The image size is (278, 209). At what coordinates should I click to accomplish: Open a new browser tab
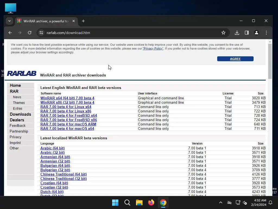point(83,21)
